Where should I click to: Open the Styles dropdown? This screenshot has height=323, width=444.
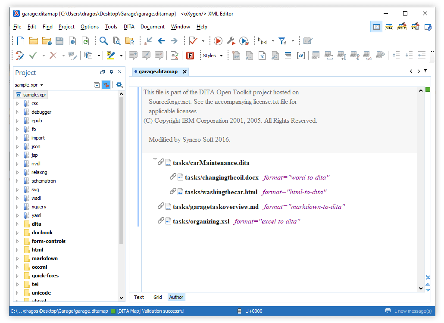213,56
